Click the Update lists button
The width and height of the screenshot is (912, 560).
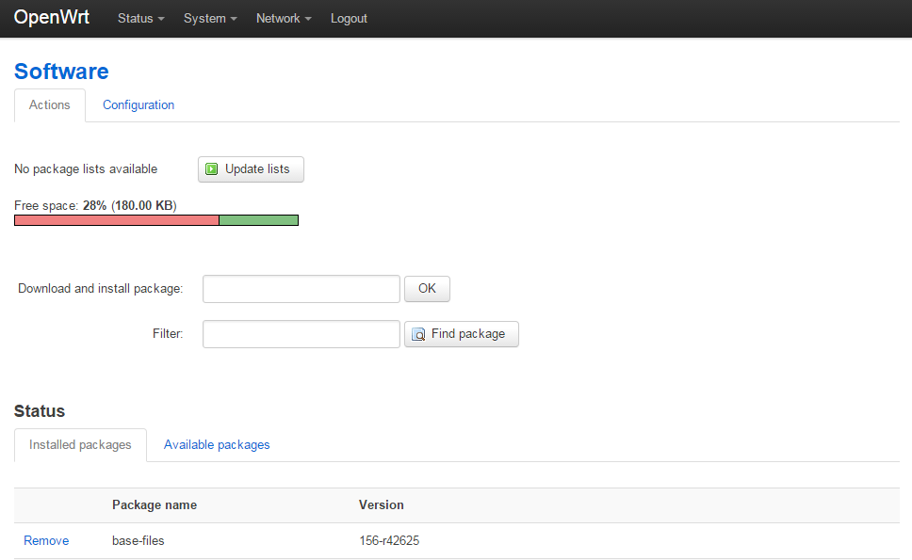(251, 169)
